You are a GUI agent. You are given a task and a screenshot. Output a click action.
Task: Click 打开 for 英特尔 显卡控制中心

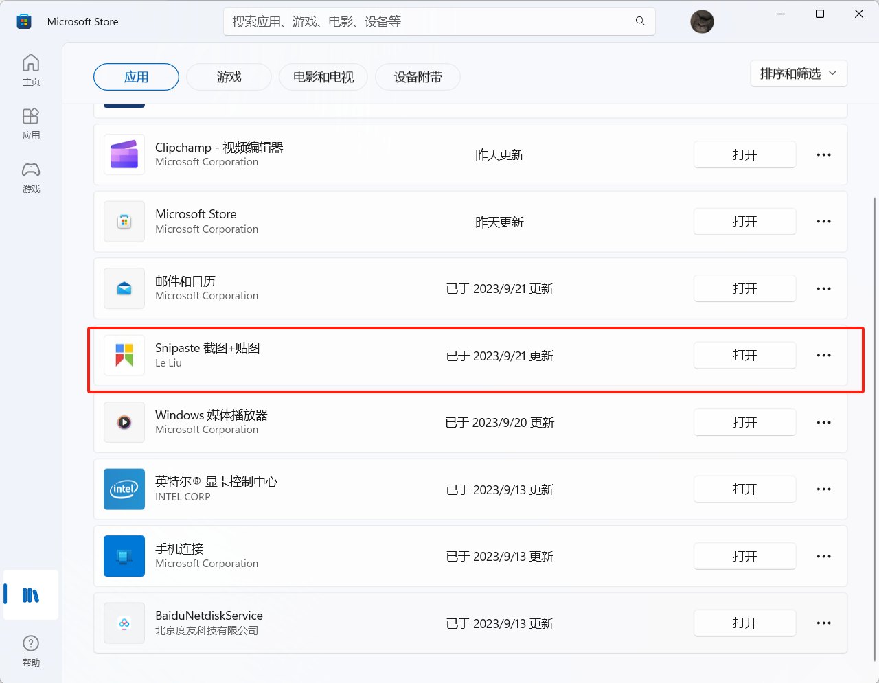click(745, 489)
